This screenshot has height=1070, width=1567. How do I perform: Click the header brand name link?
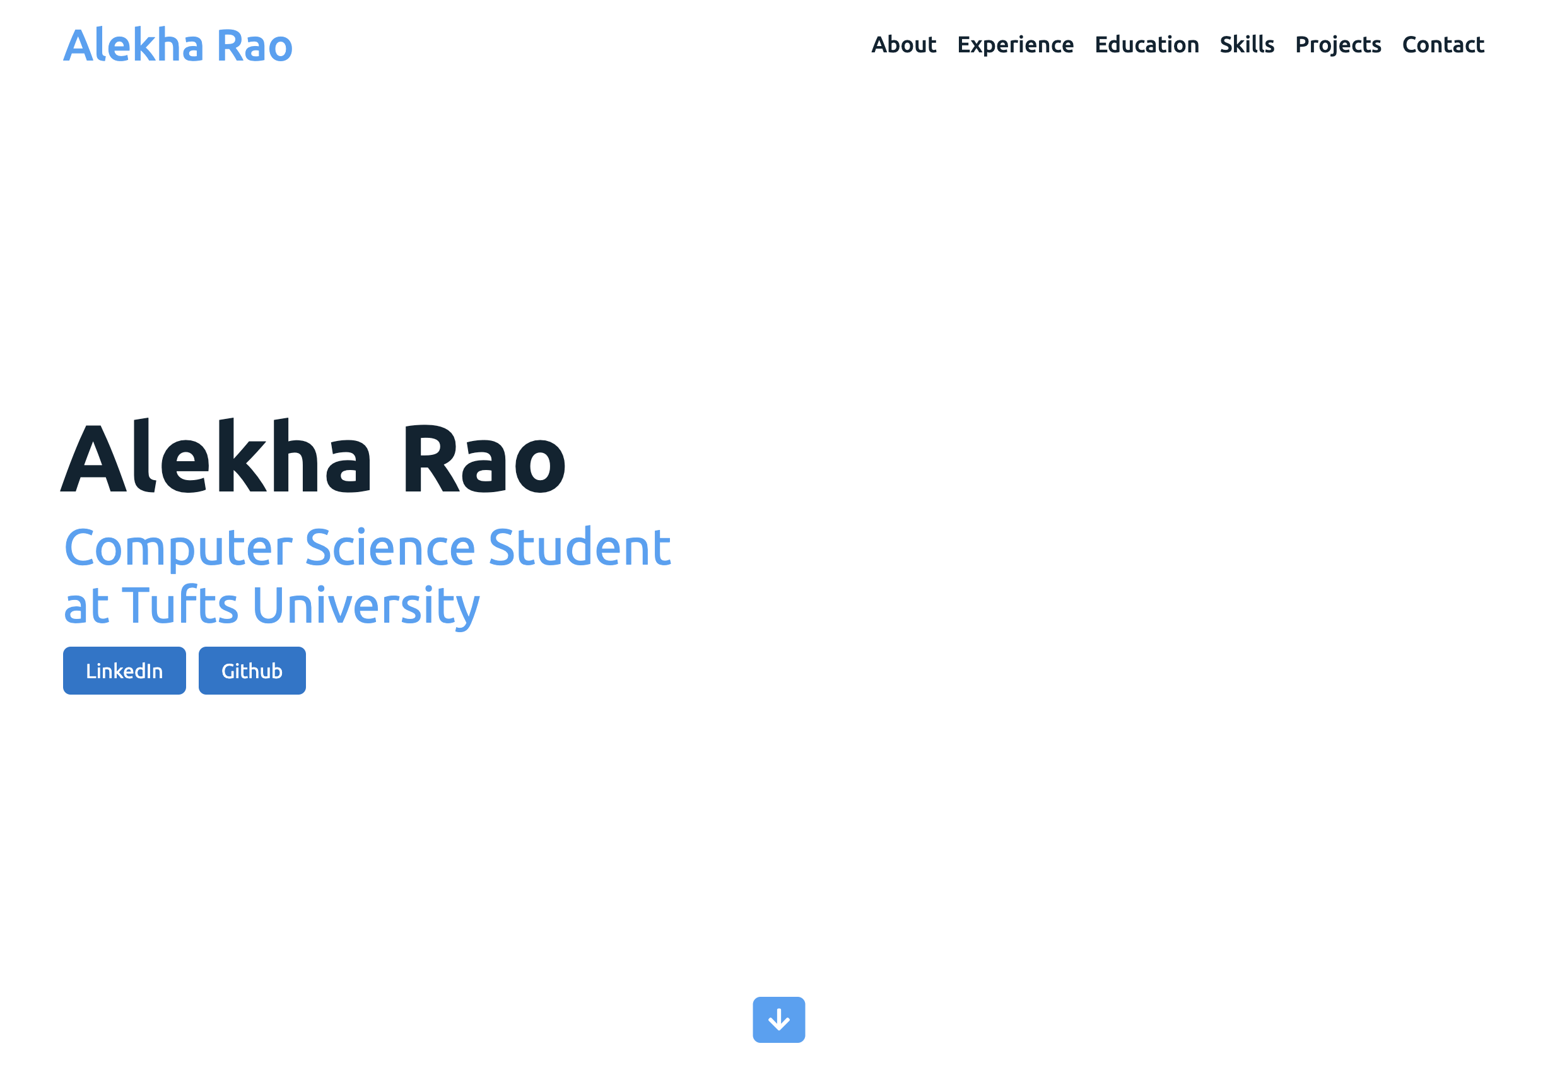178,45
